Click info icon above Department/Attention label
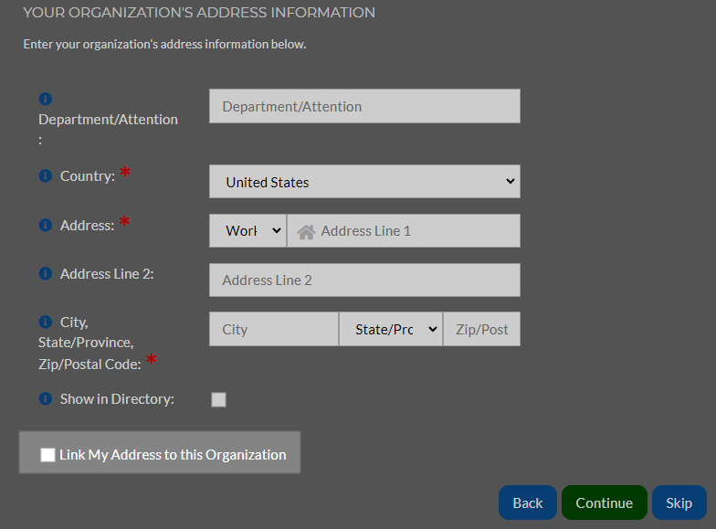Image resolution: width=716 pixels, height=529 pixels. click(x=46, y=99)
